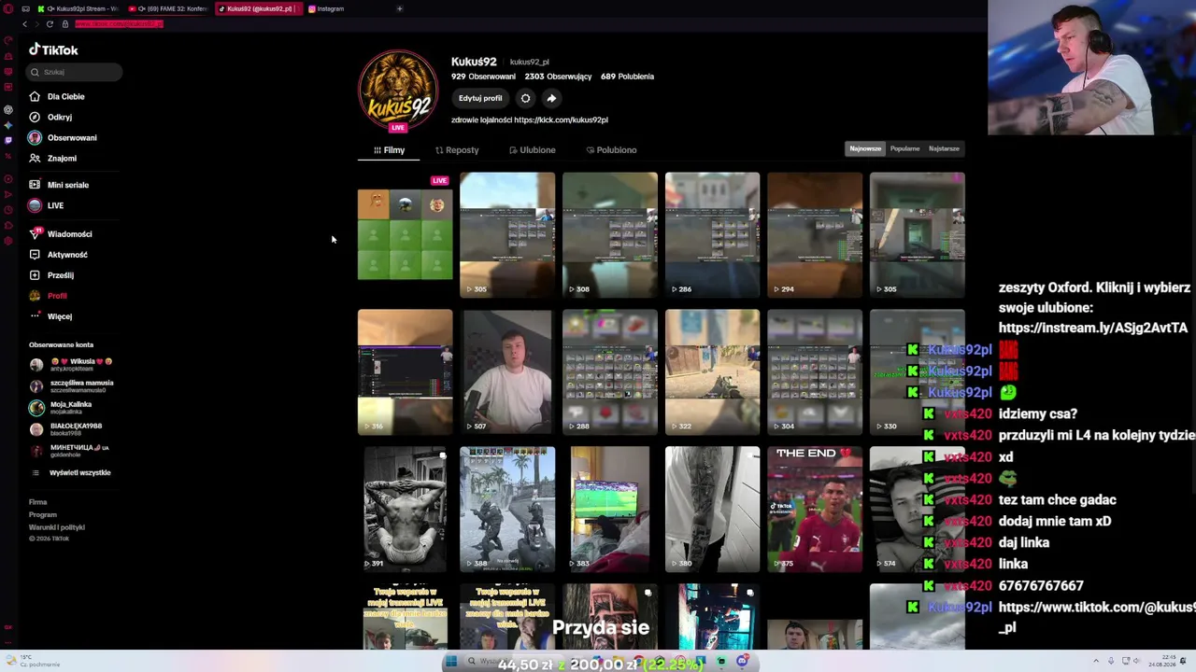Screen dimensions: 1196x672
Task: Share the profile with arrow icon
Action: (x=551, y=98)
